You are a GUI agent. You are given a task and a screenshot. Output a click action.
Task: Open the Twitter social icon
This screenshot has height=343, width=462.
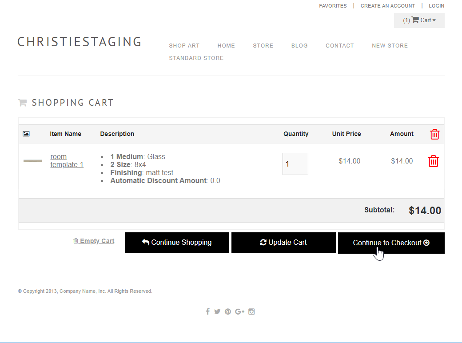tap(217, 311)
